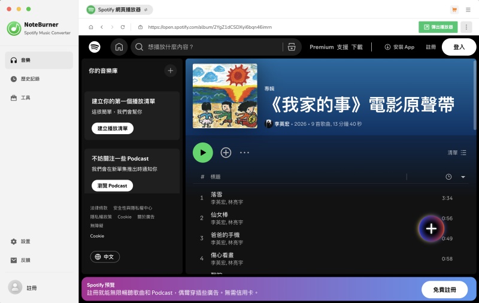Add new item to your library
479x303 pixels.
tap(171, 71)
